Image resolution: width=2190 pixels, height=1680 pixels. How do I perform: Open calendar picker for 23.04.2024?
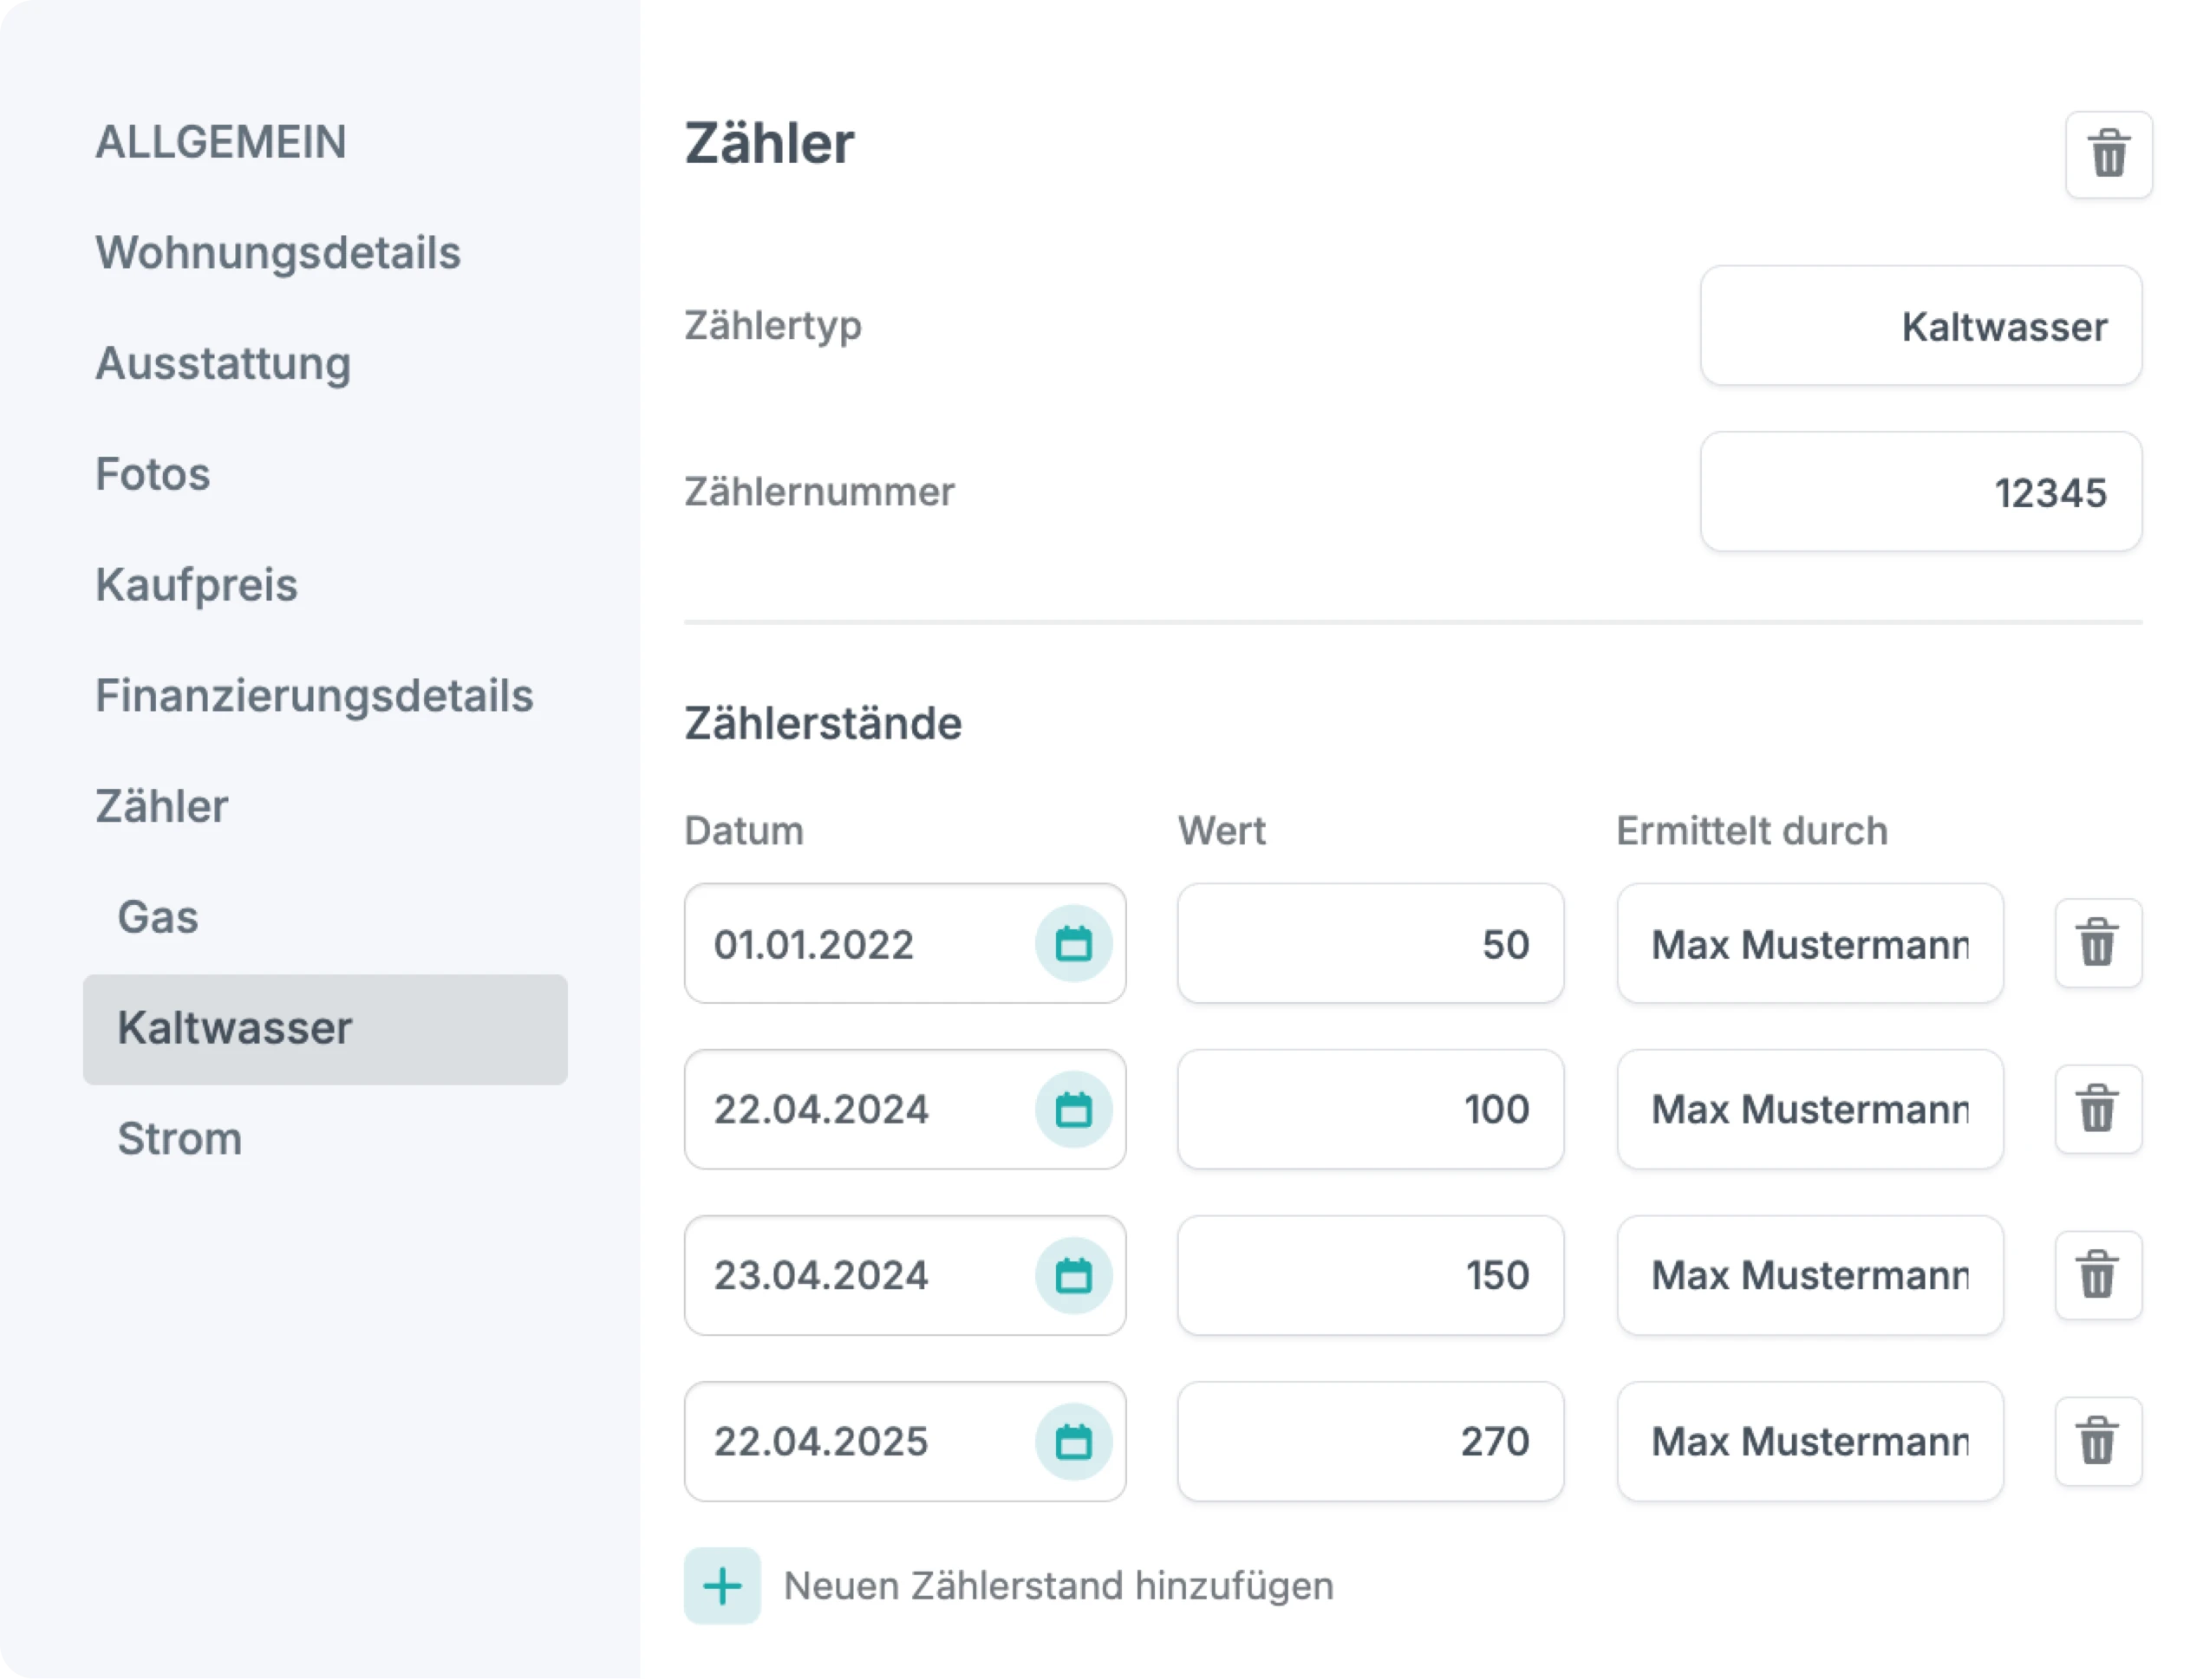click(1073, 1275)
